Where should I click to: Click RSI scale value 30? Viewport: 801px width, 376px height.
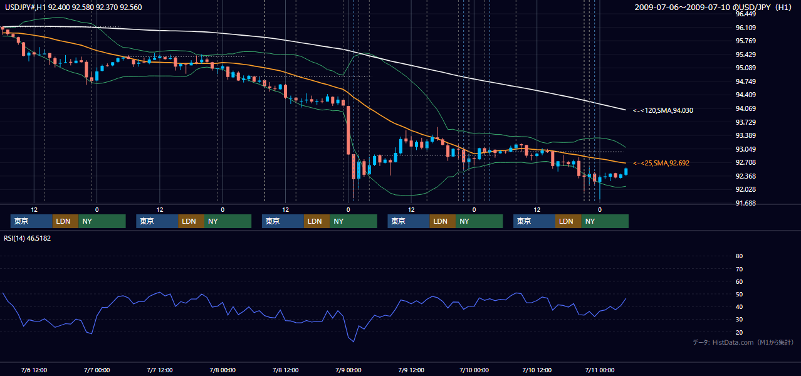click(x=739, y=320)
